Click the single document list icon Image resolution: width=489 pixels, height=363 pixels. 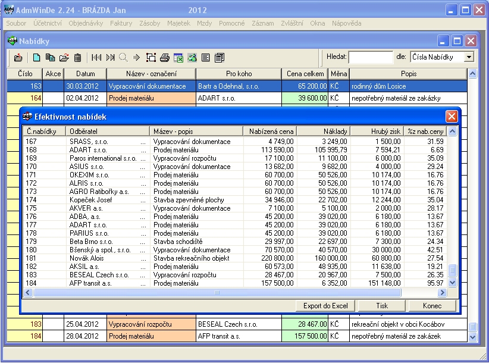point(205,58)
